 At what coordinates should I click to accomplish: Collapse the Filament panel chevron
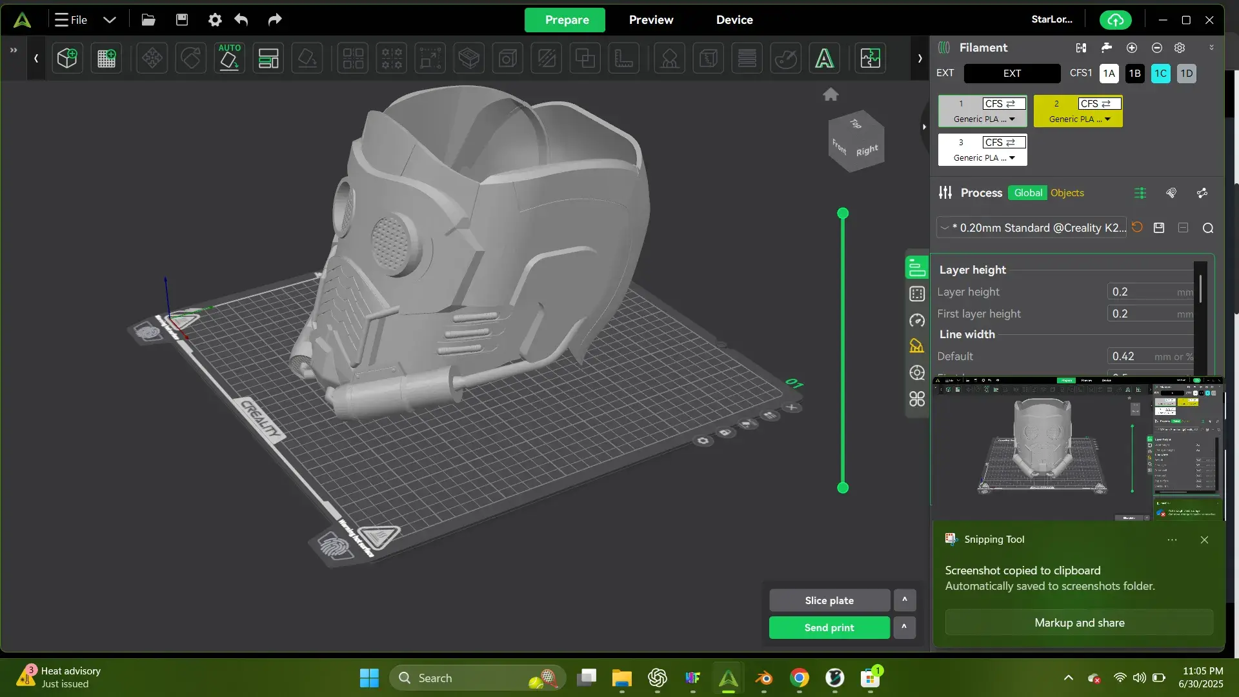[1211, 48]
